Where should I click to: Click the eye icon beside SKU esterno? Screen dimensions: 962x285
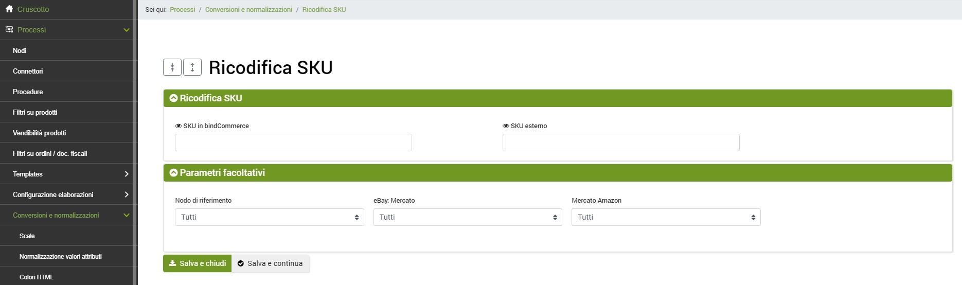506,126
